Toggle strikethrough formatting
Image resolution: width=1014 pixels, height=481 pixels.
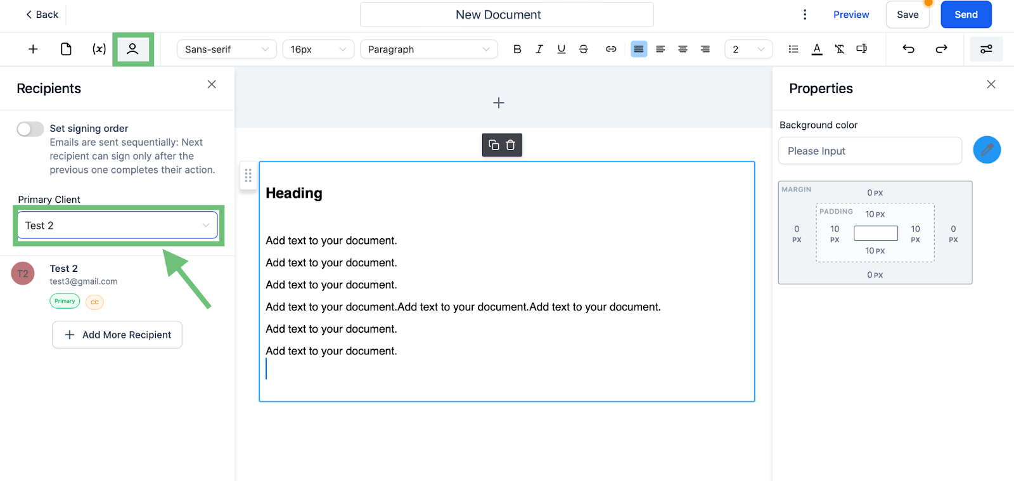584,49
